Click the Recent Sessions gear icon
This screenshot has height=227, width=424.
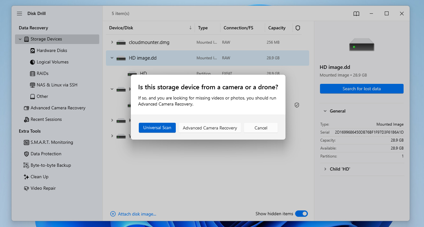(x=26, y=120)
